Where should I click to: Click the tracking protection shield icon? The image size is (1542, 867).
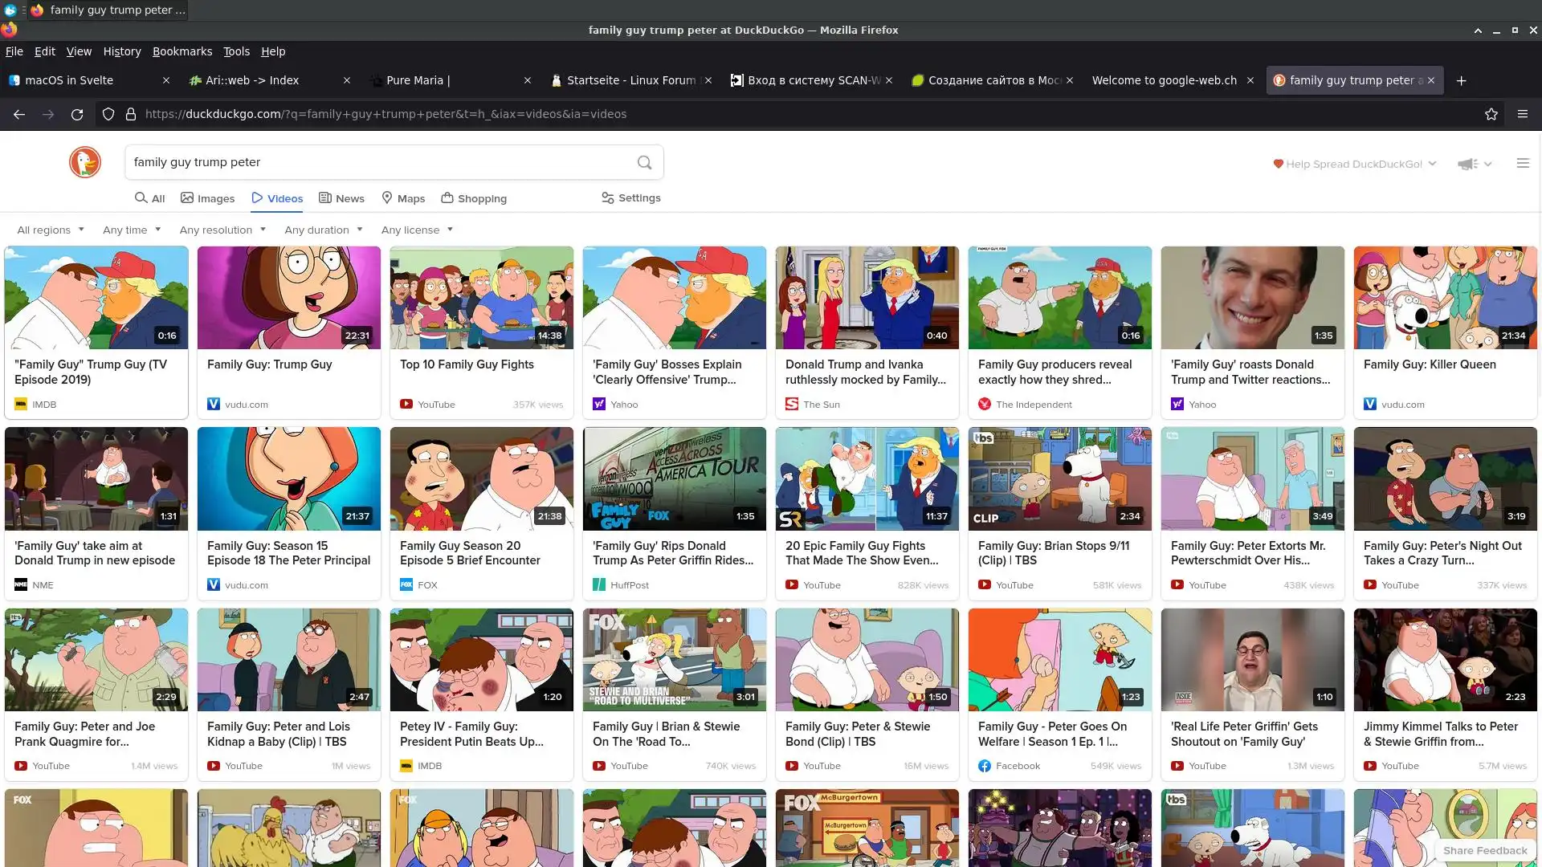coord(108,114)
